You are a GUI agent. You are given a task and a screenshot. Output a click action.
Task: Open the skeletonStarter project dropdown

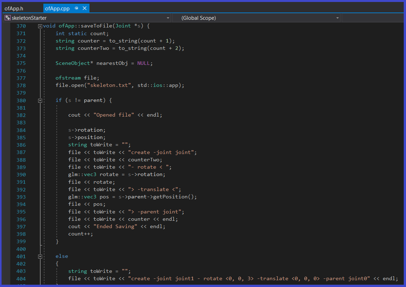[168, 18]
